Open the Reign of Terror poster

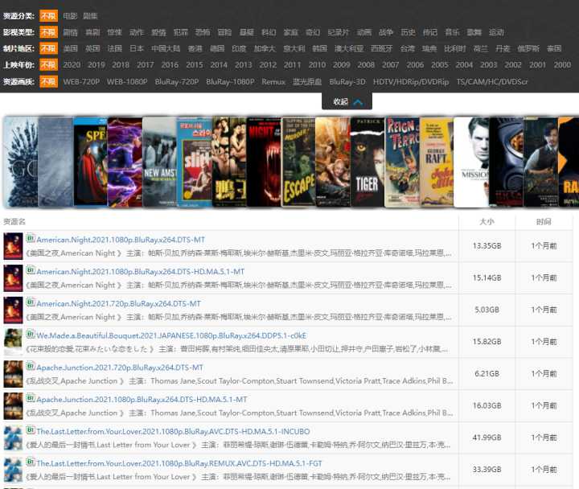pos(402,162)
